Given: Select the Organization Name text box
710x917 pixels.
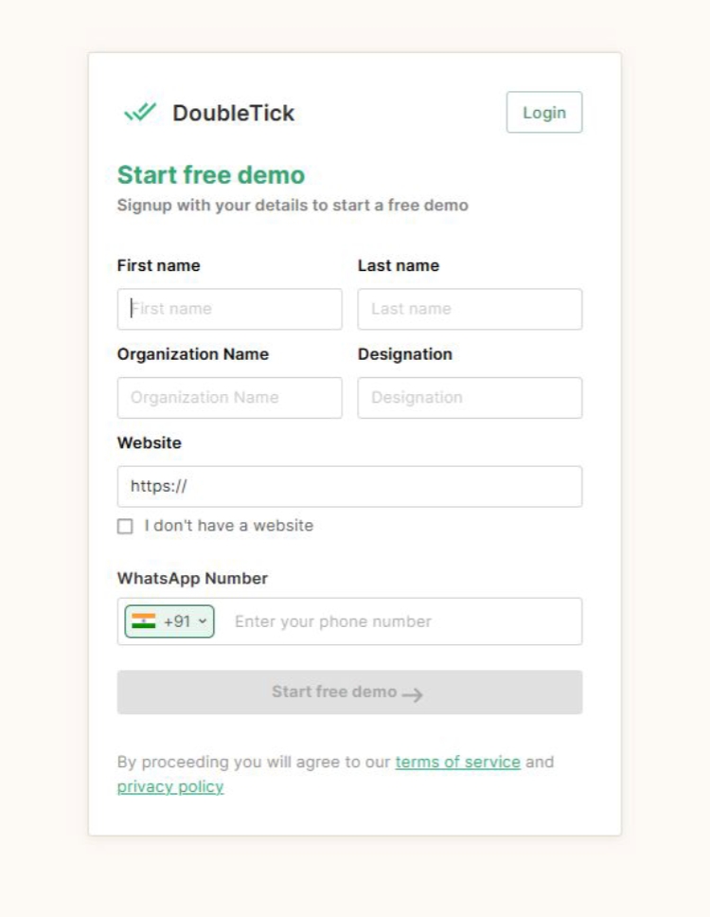Looking at the screenshot, I should [x=230, y=398].
